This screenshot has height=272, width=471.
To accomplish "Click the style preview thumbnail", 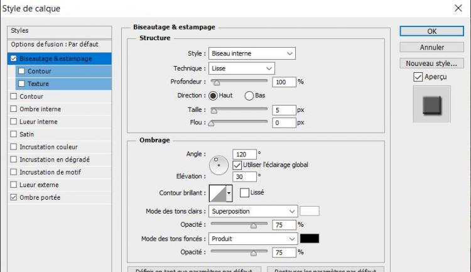I will [431, 104].
